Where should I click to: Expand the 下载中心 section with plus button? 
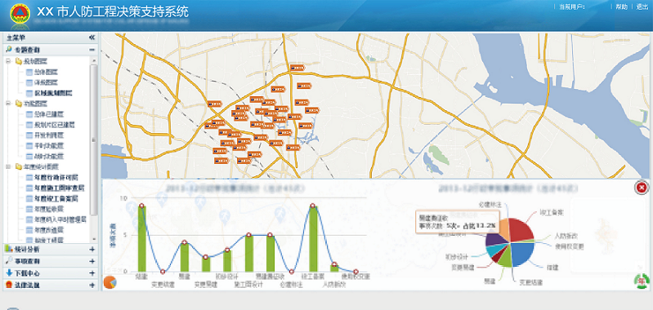pyautogui.click(x=92, y=273)
